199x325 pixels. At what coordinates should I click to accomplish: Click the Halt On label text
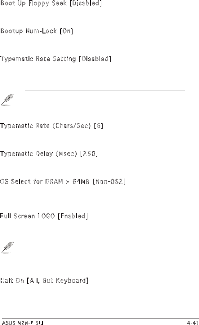click(x=12, y=281)
